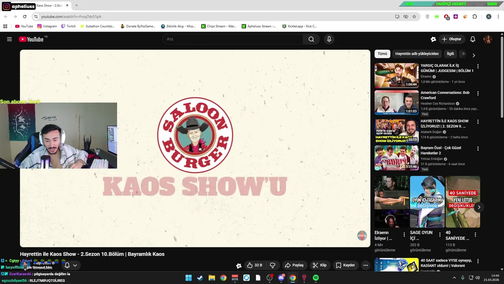Image resolution: width=504 pixels, height=284 pixels.
Task: Share the video with Paylaş
Action: [x=294, y=265]
